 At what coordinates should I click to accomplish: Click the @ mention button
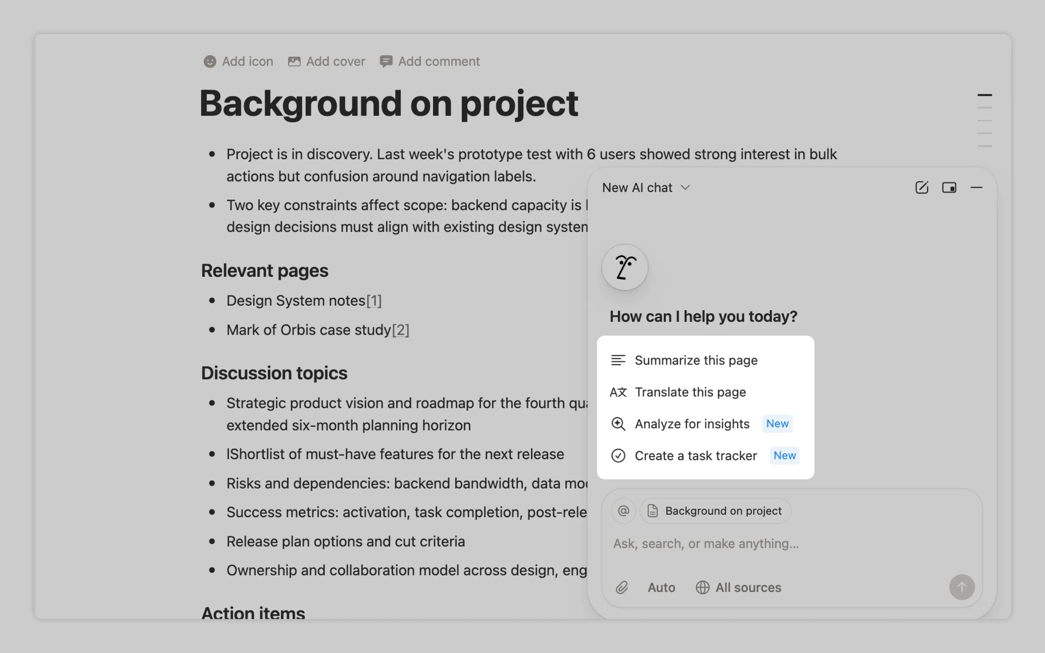[623, 511]
